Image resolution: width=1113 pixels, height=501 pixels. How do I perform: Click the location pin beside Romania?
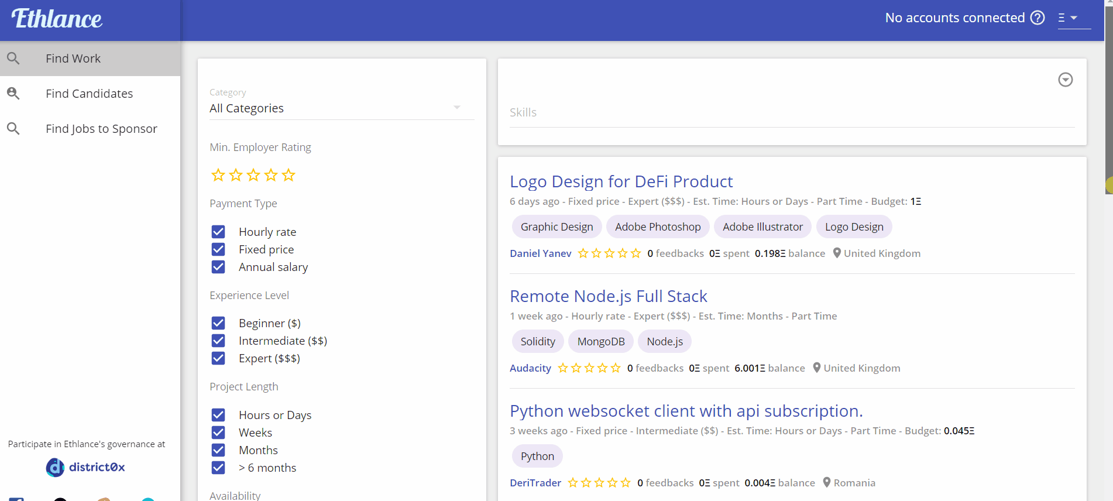click(x=827, y=482)
